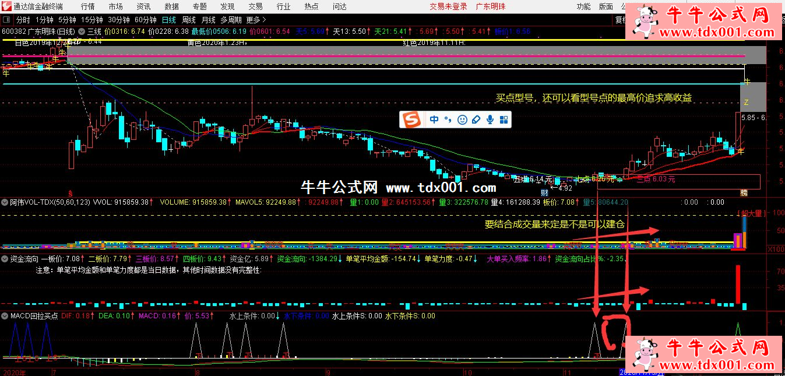785x376 pixels.
Task: Switch to the 15分钟 period tab
Action: 93,19
